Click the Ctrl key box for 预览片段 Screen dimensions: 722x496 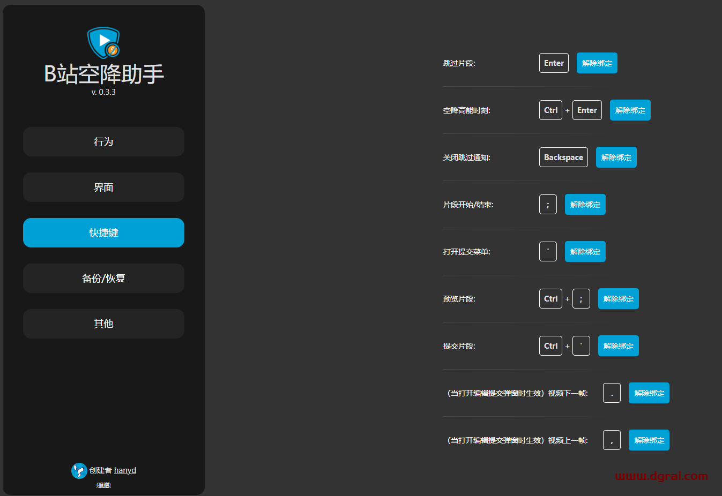550,299
